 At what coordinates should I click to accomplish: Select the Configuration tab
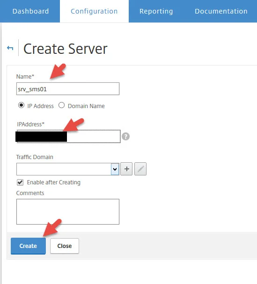tap(94, 11)
